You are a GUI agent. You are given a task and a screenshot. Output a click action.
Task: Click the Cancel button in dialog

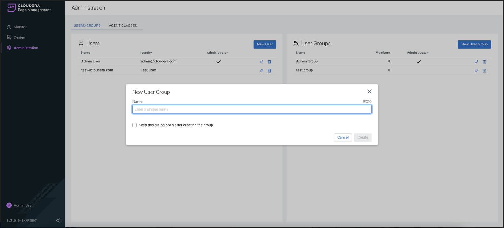coord(343,137)
